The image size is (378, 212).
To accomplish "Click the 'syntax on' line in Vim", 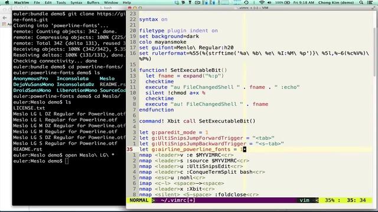I will 153,19.
